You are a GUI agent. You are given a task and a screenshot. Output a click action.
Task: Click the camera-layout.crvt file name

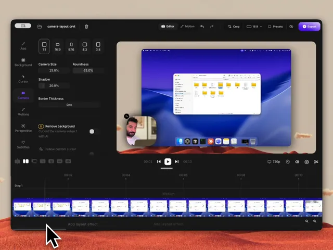click(x=61, y=27)
